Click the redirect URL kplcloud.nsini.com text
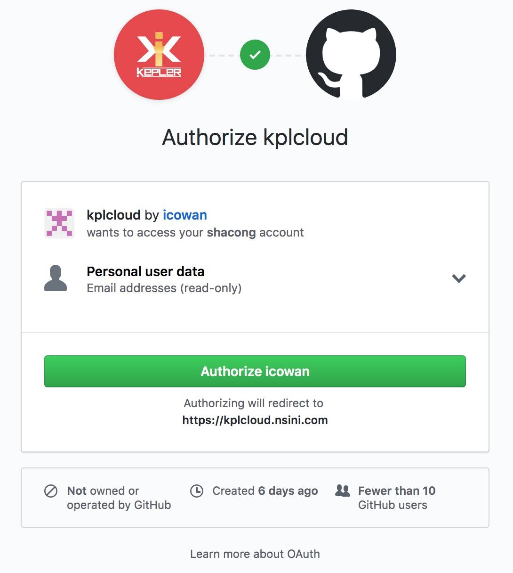Screen dimensions: 513x573 (x=255, y=420)
